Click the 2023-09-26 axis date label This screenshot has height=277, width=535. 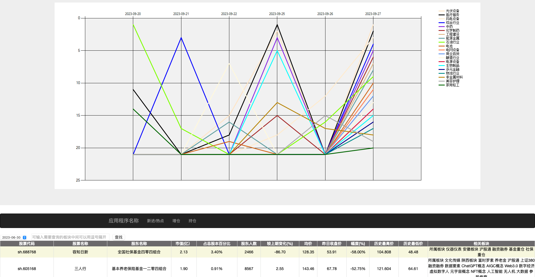(x=325, y=14)
